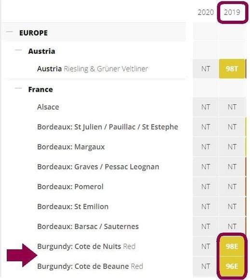Open Burgundy: Cote de Beaune Red
Viewport: 250px width, 280px height.
(x=90, y=266)
